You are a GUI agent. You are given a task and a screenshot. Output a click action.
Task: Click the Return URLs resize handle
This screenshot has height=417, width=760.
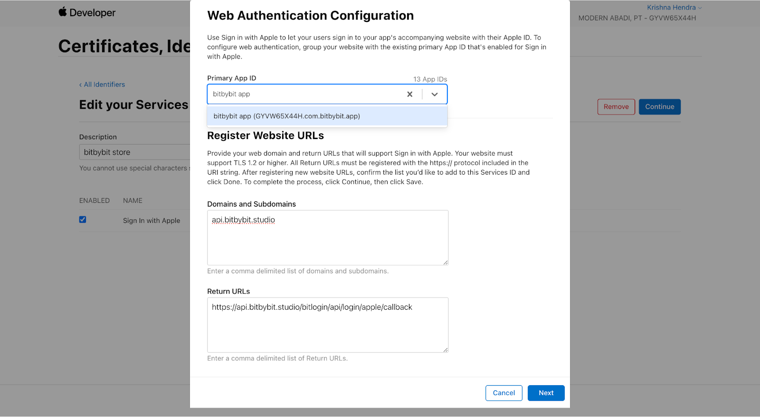[446, 350]
